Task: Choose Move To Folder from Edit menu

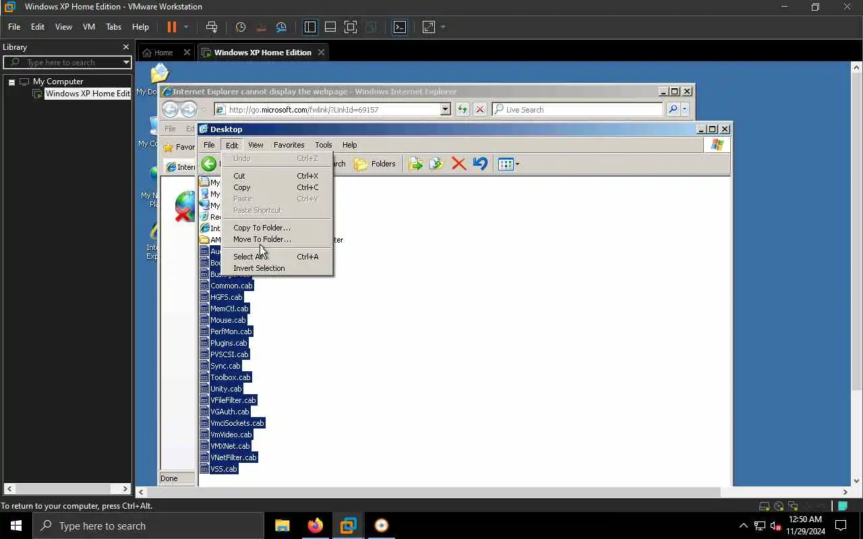Action: [x=262, y=239]
